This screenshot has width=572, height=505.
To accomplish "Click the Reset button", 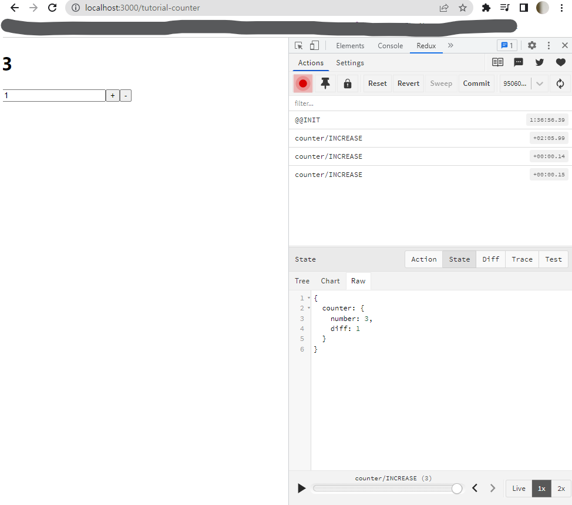I will click(377, 83).
